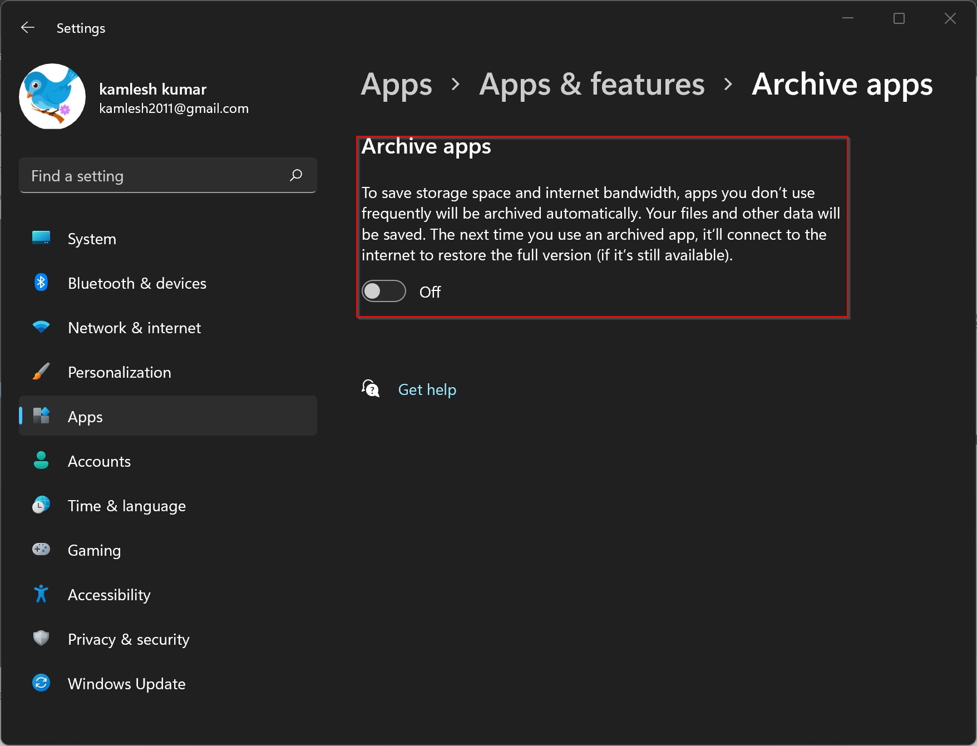This screenshot has height=746, width=977.
Task: Open Bluetooth & devices settings
Action: [168, 283]
